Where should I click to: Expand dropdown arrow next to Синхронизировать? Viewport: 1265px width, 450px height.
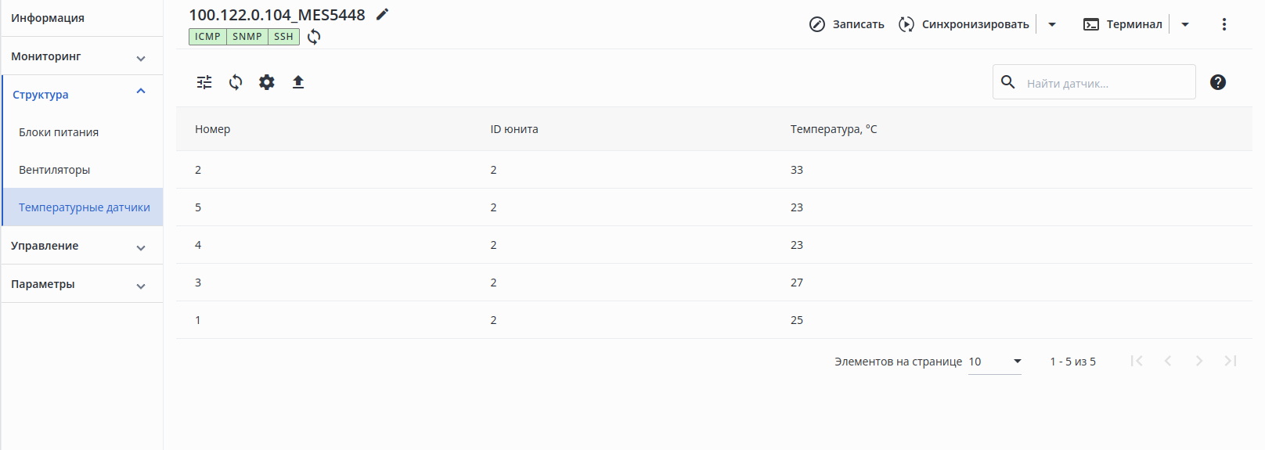click(1052, 24)
